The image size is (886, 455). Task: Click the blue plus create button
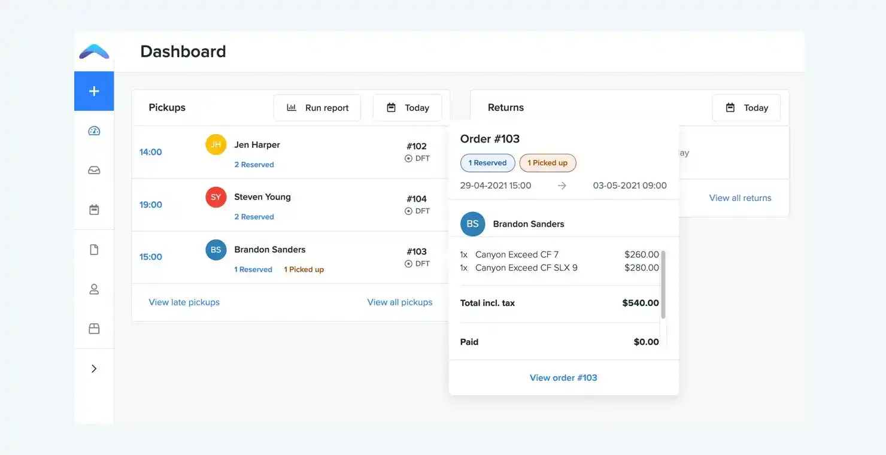(x=94, y=91)
